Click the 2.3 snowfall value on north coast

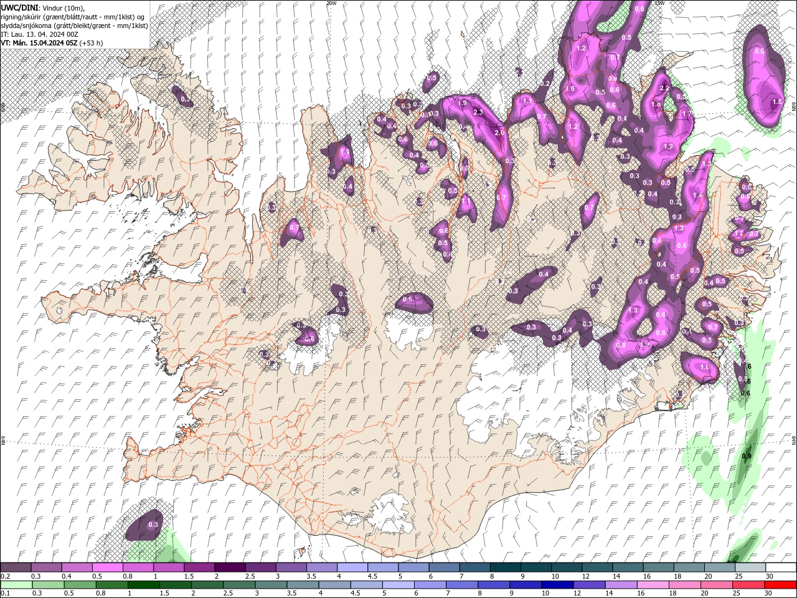click(478, 112)
